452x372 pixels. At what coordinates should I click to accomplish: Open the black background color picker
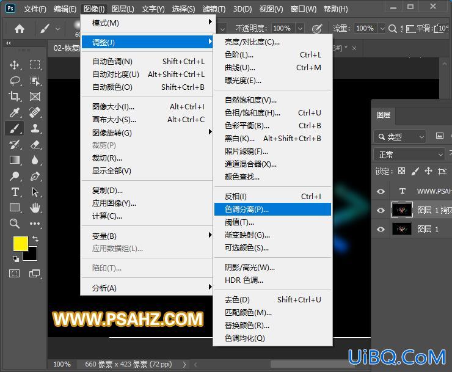tap(32, 256)
